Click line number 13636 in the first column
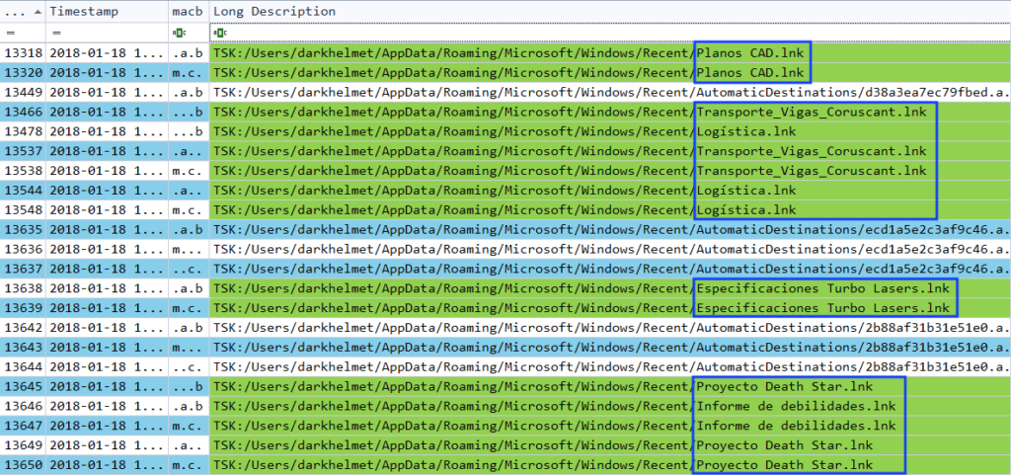 pyautogui.click(x=24, y=249)
